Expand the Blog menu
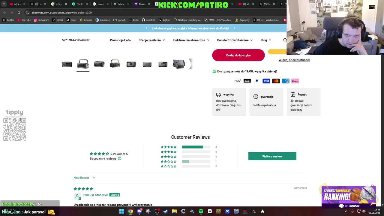384x216 pixels. [x=266, y=40]
